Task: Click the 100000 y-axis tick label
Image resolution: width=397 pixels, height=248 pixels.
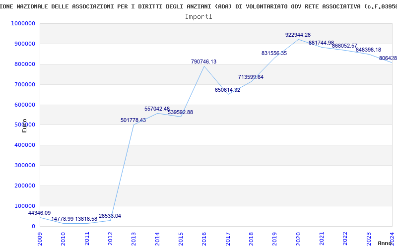Action: 24,206
